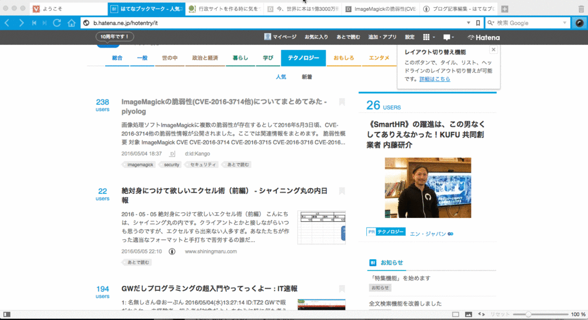Open page actions code icon
Screen dimensions: 588x320
click(482, 314)
